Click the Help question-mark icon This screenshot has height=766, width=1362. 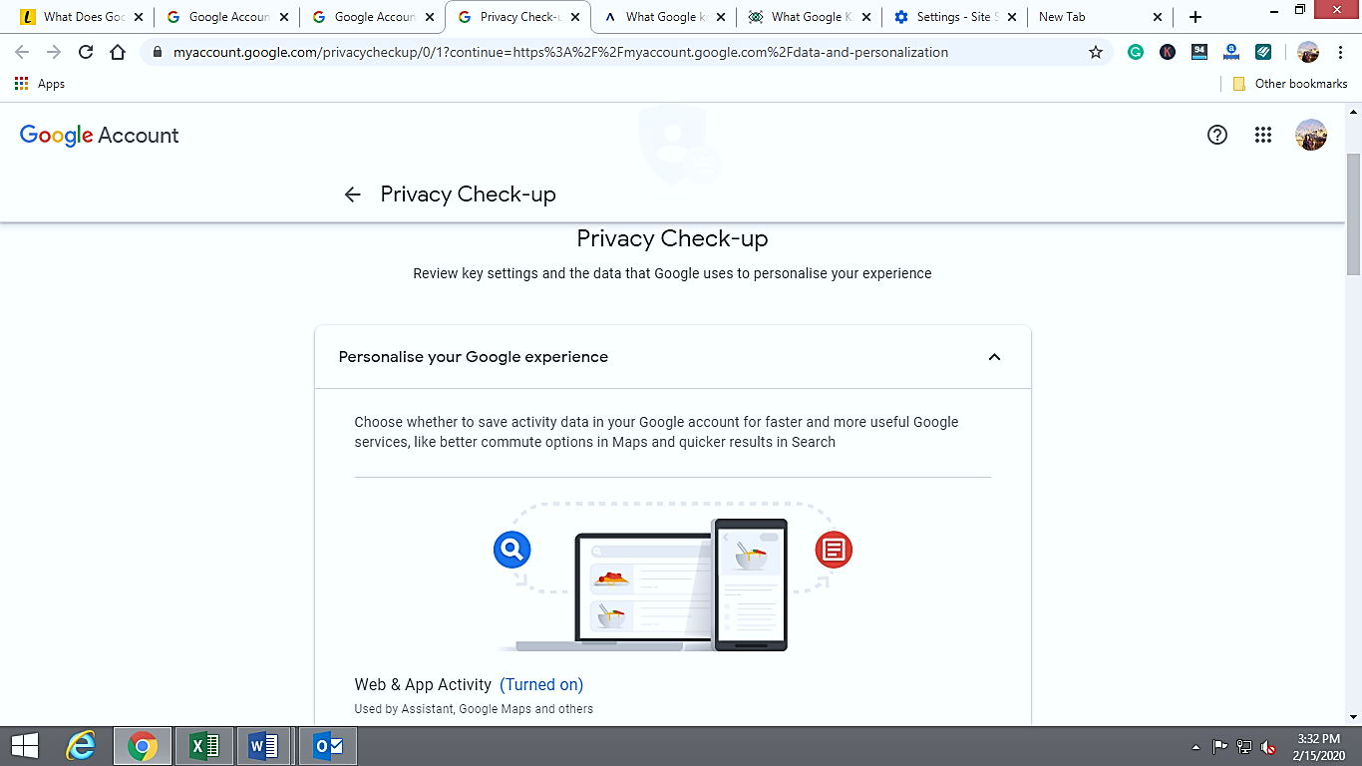[x=1217, y=135]
